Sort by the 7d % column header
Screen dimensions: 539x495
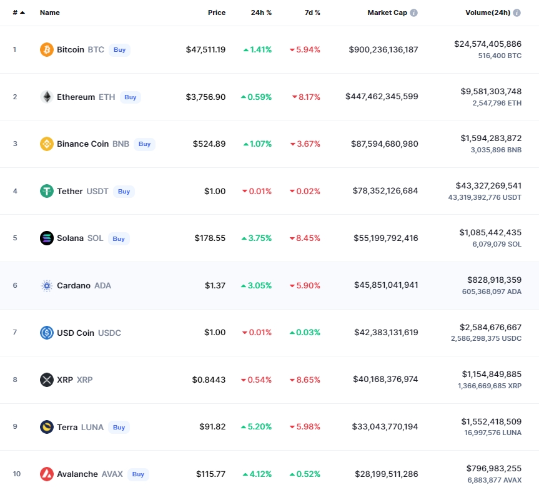point(313,12)
